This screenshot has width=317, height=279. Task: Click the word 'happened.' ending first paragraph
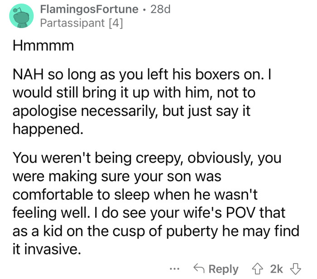(48, 130)
